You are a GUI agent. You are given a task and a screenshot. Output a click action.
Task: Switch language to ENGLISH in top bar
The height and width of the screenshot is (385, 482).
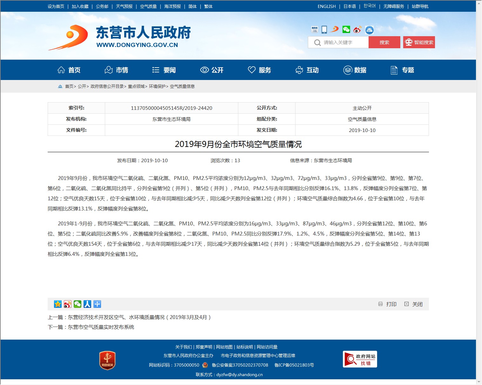click(326, 6)
